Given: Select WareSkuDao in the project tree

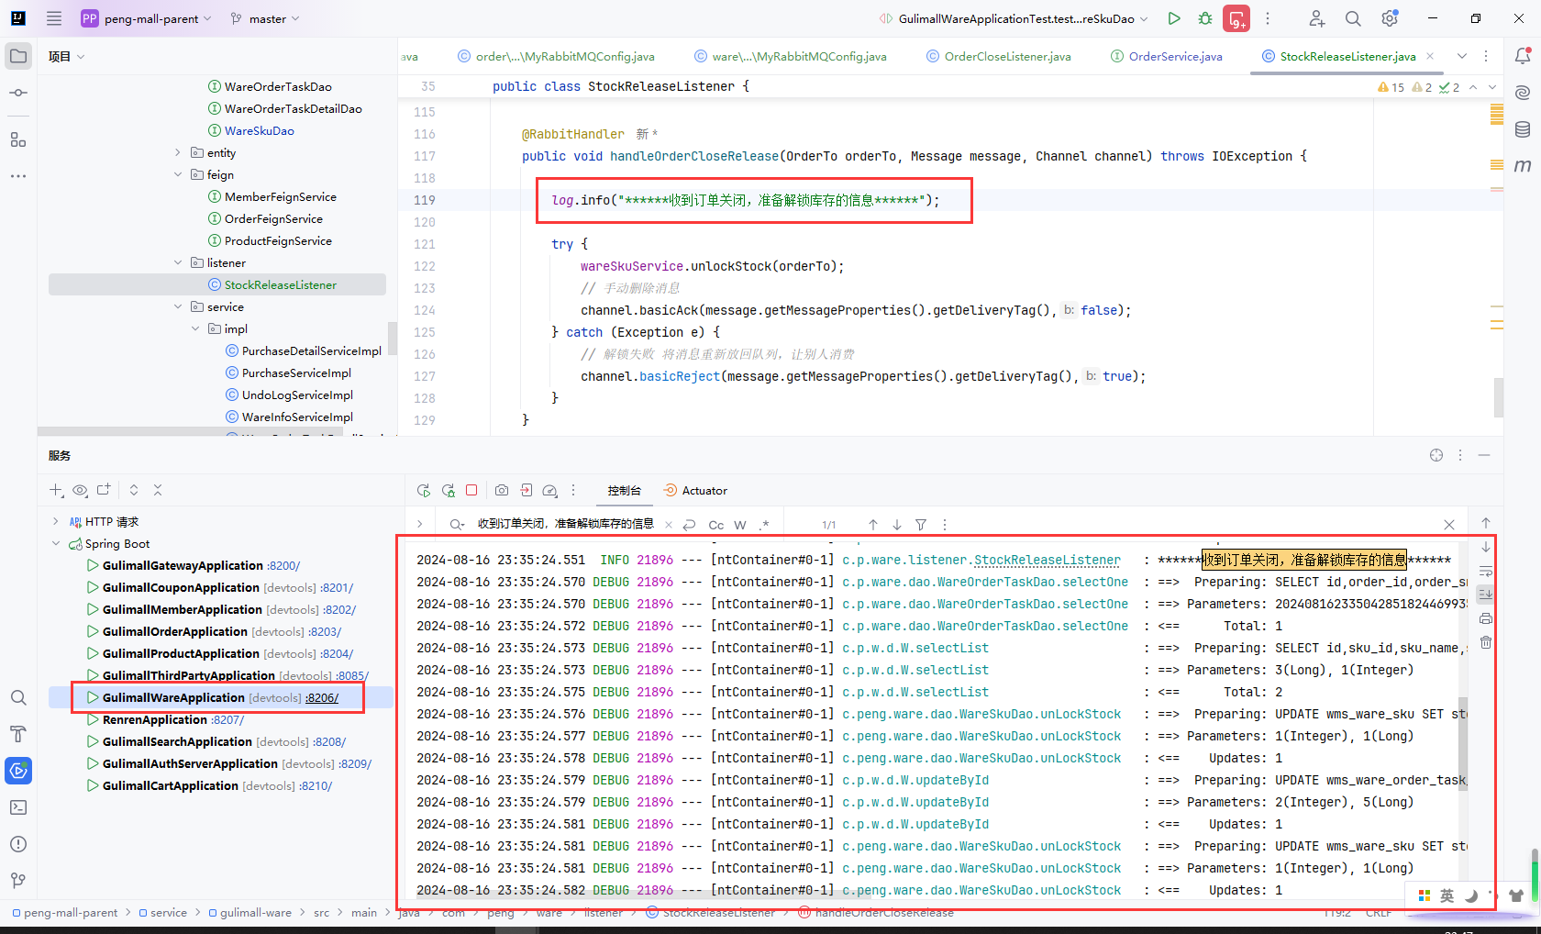Looking at the screenshot, I should (260, 131).
